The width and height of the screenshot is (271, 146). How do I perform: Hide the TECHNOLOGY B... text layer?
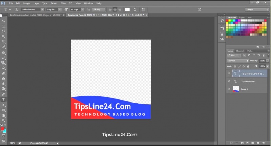point(229,74)
